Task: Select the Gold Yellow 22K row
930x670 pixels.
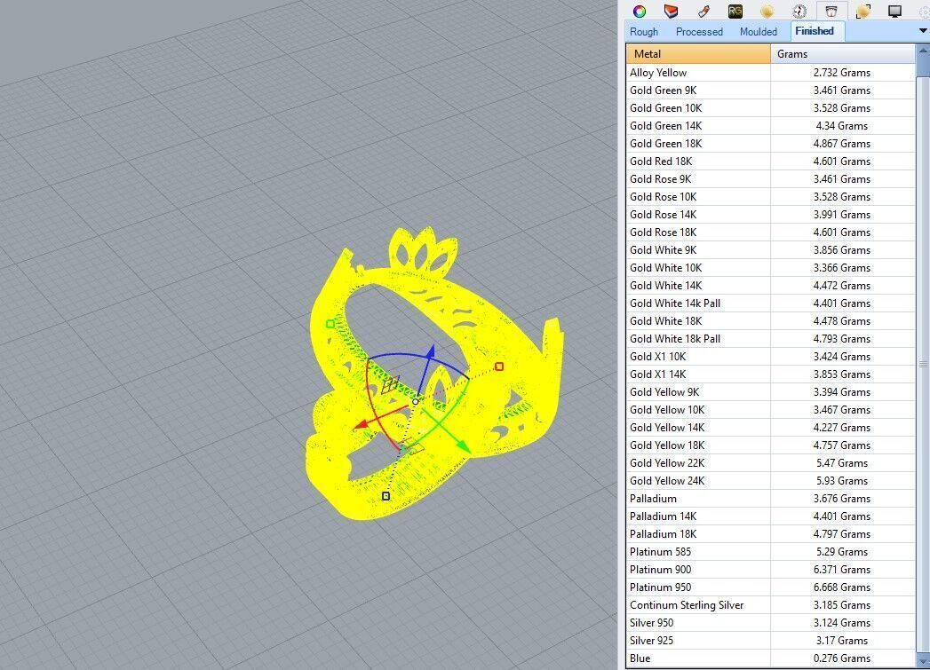Action: pos(770,463)
